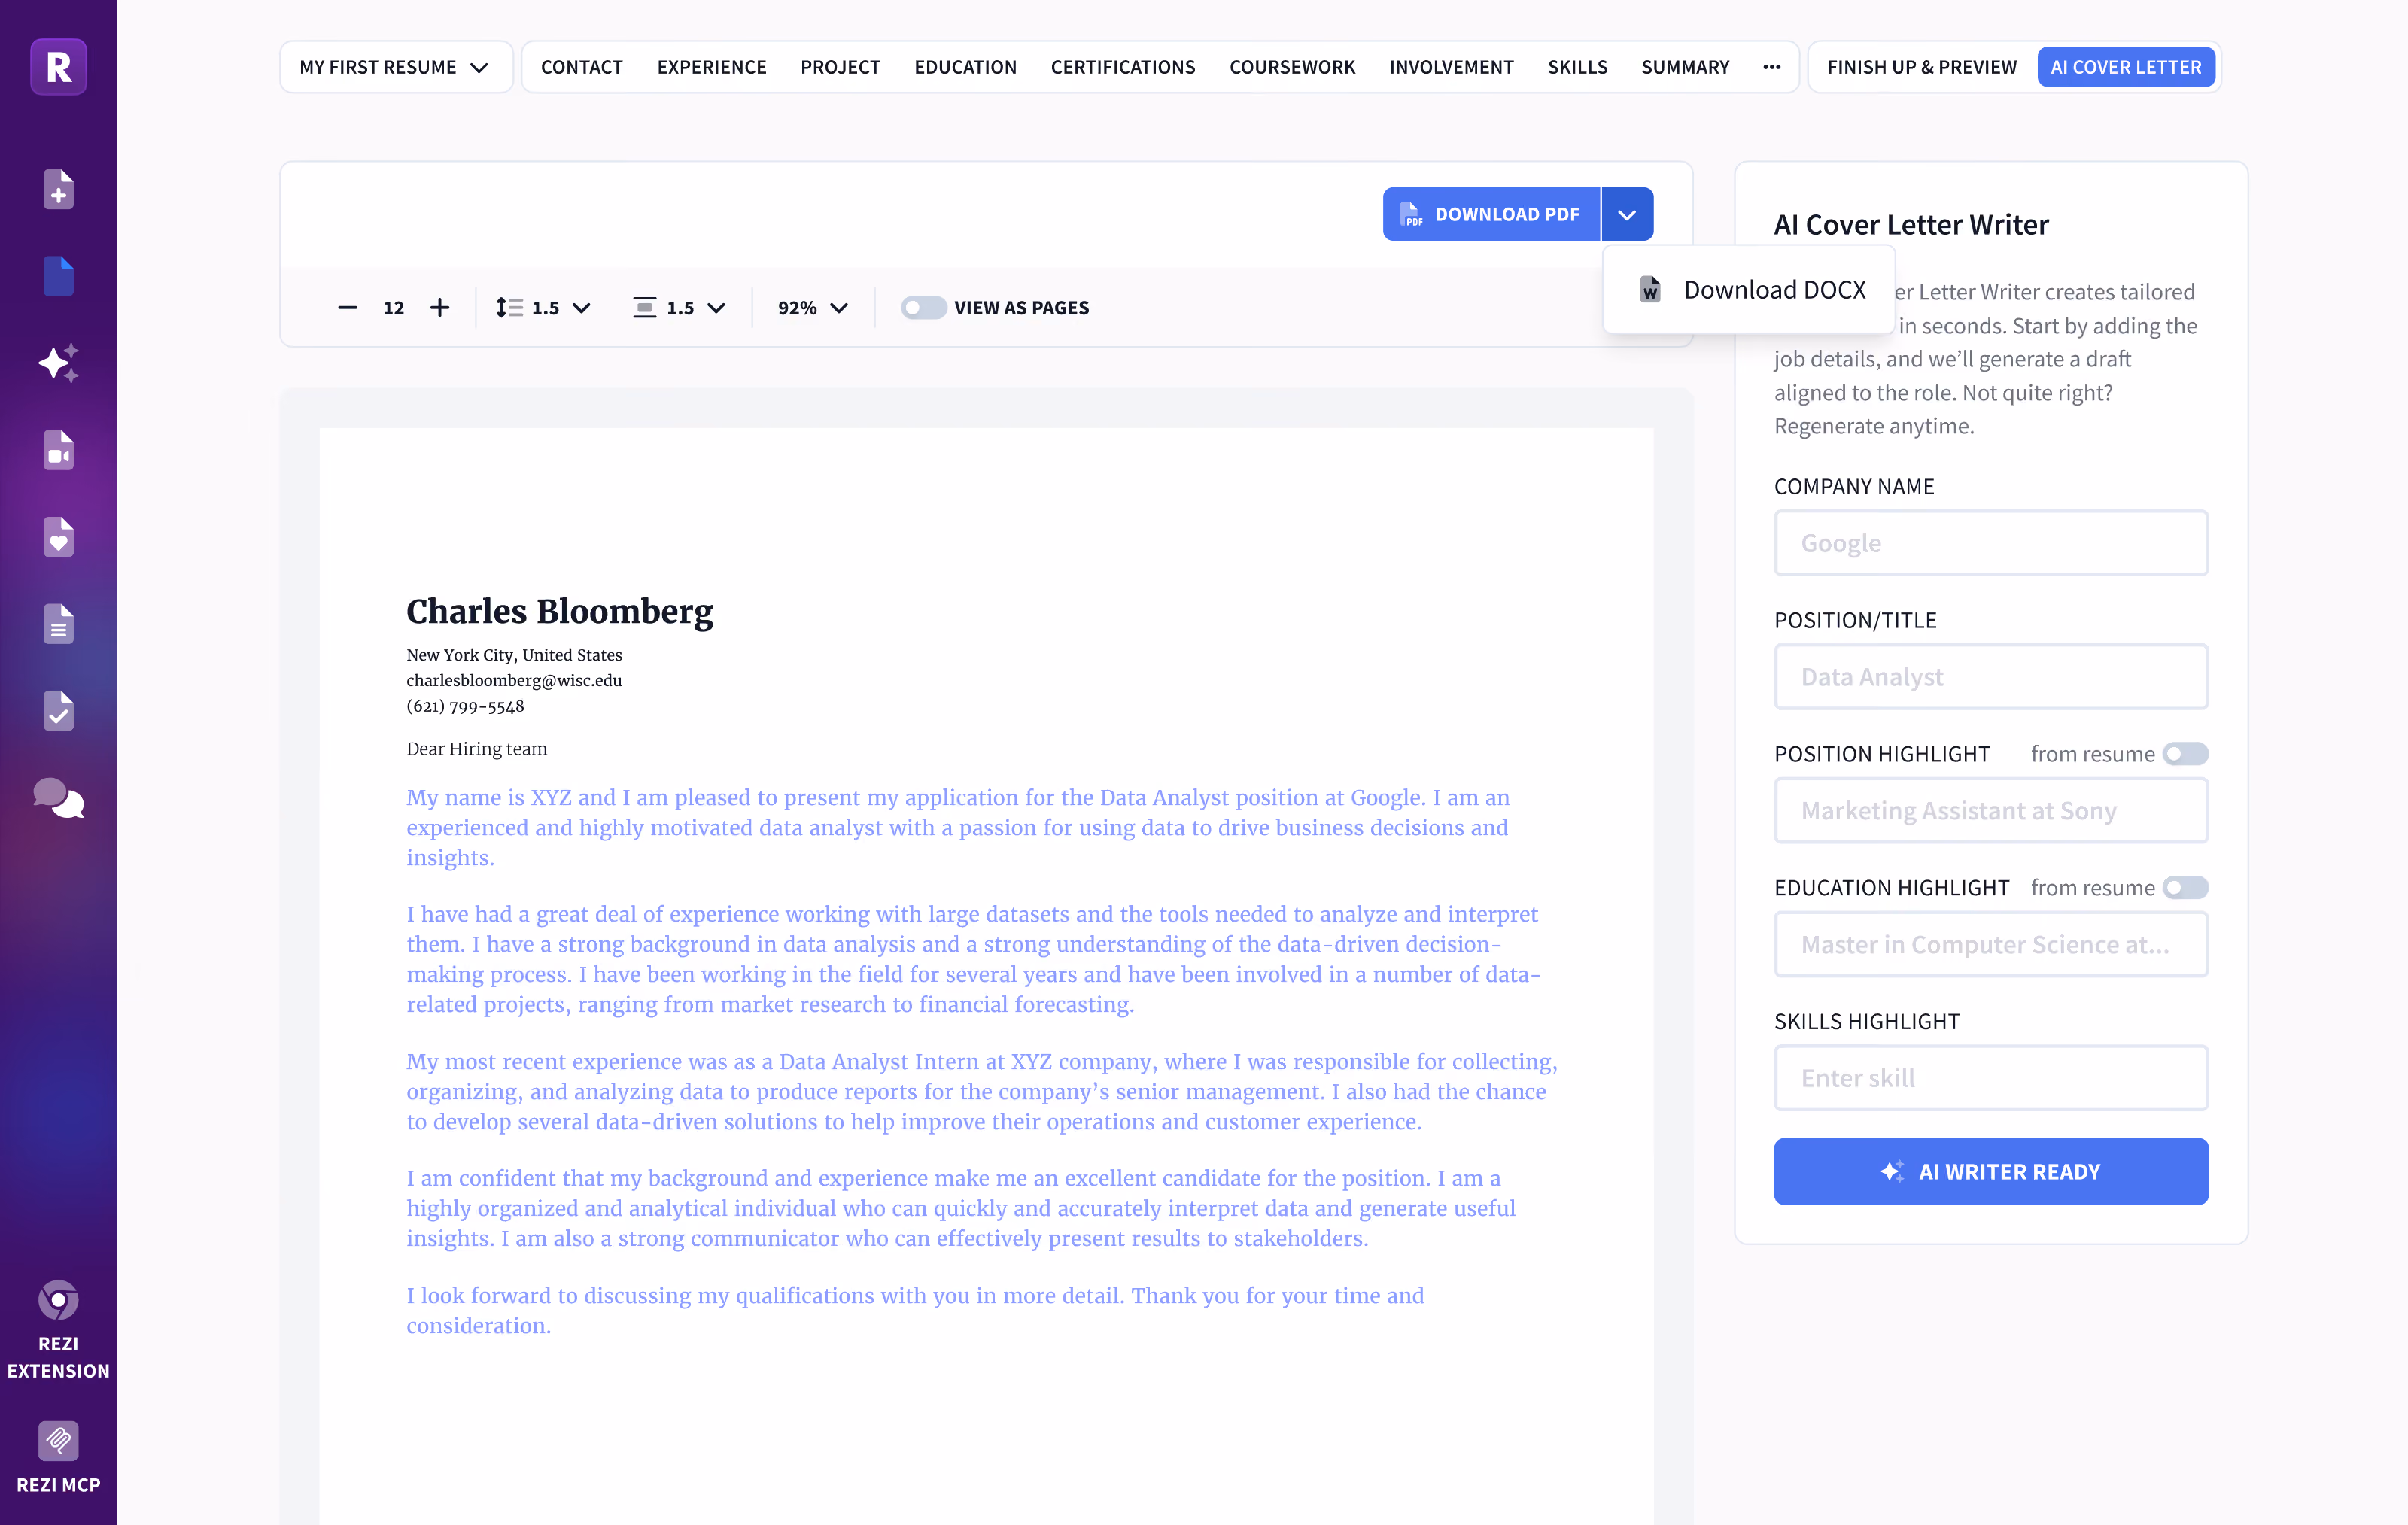The height and width of the screenshot is (1525, 2408).
Task: Toggle Position Highlight from resume switch
Action: click(x=2185, y=754)
